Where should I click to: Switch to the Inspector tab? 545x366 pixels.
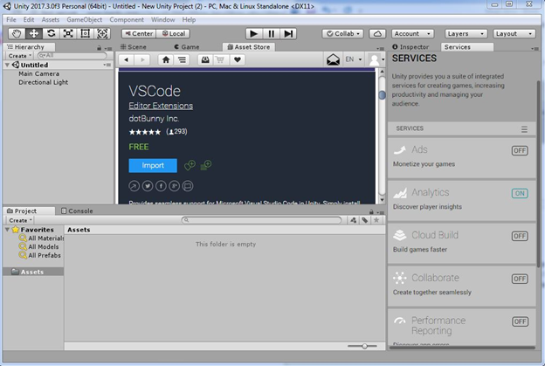click(x=410, y=47)
